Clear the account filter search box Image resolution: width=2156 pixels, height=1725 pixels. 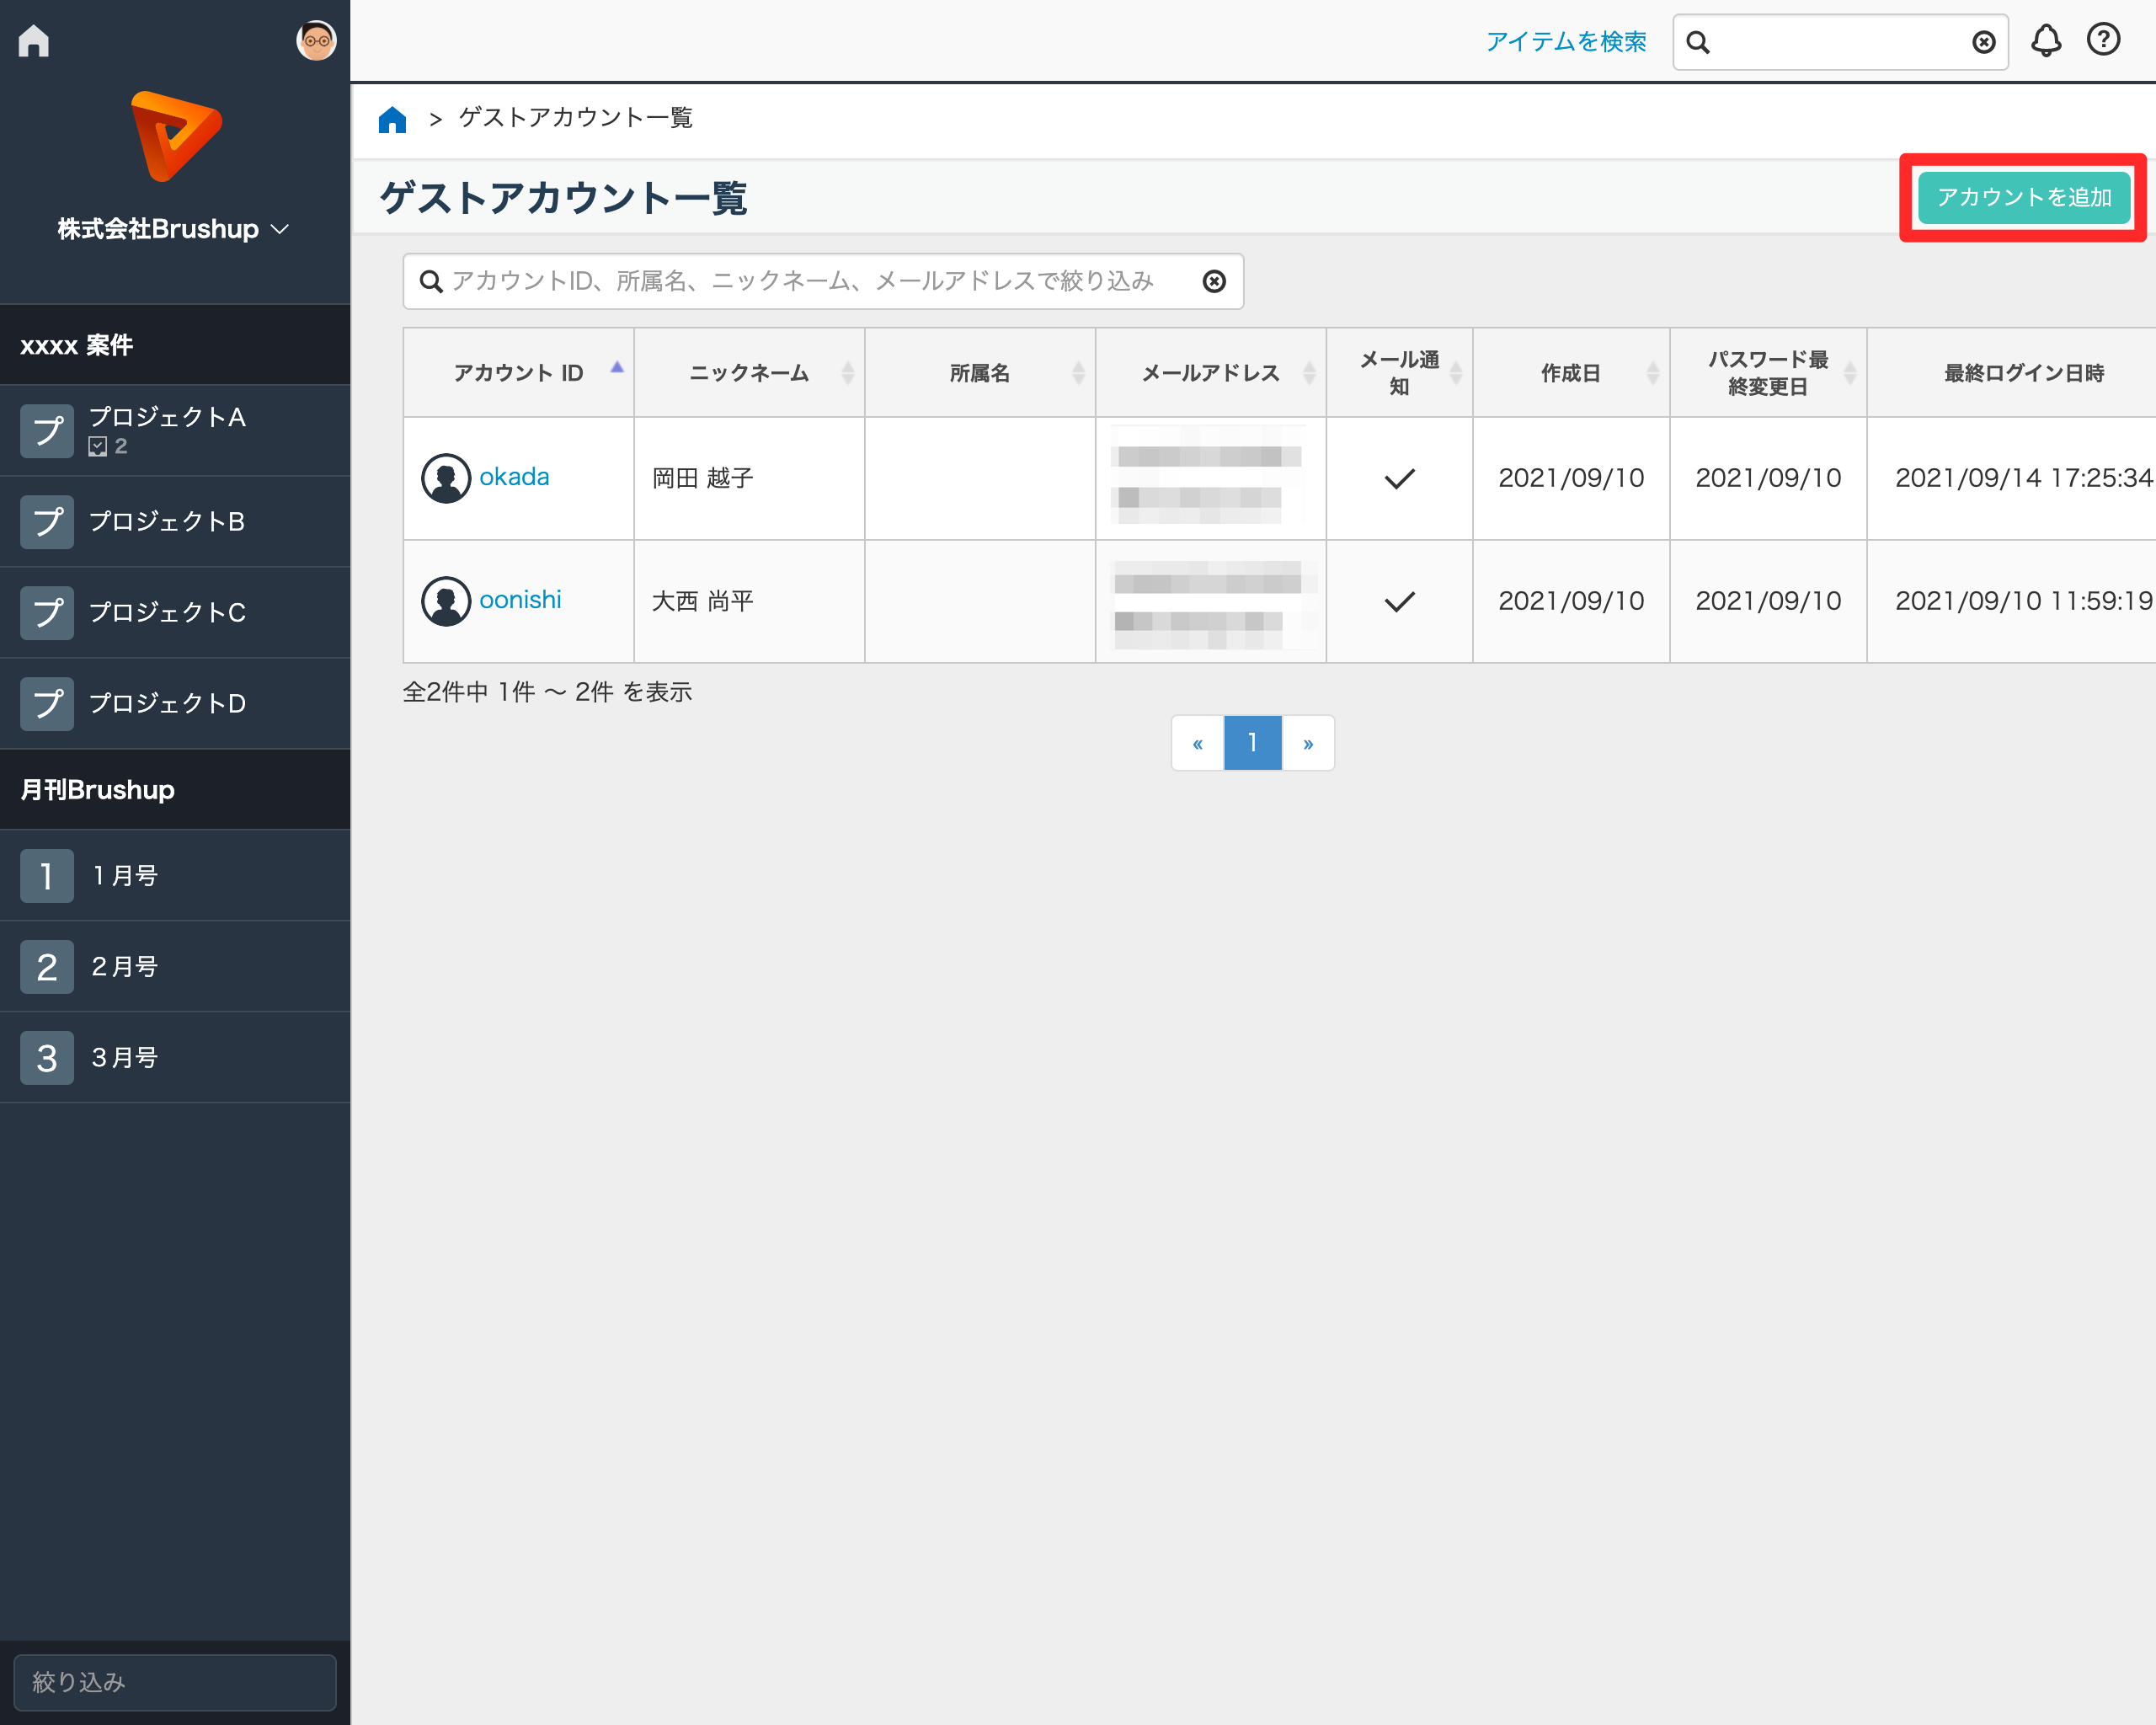1213,282
